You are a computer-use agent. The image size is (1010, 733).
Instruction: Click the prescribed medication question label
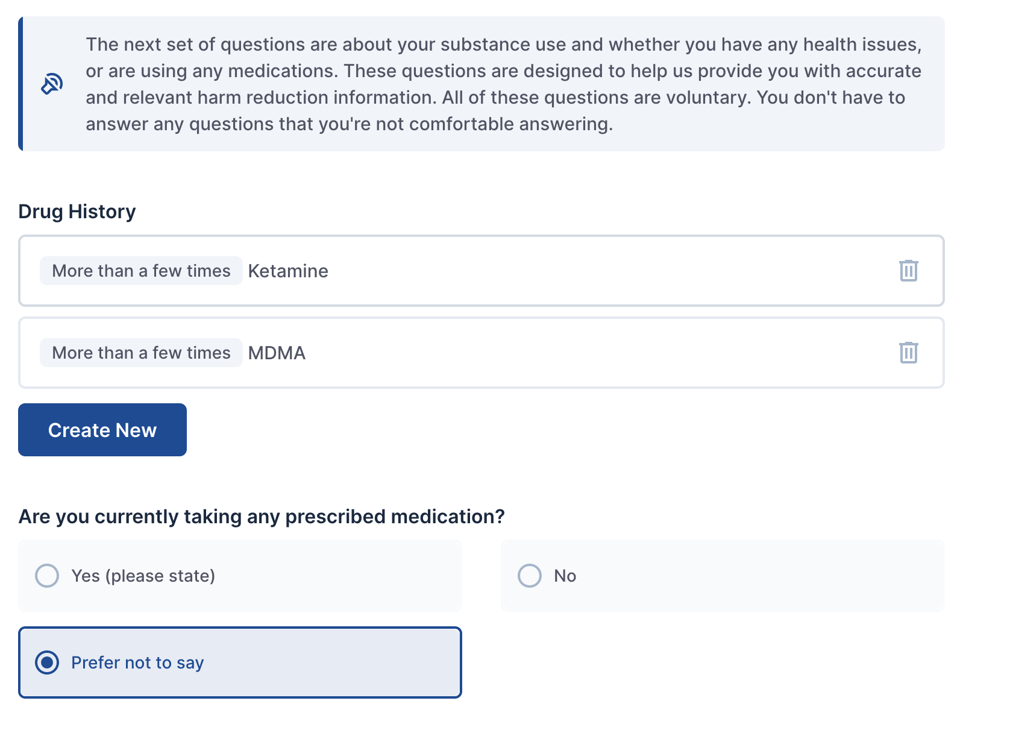tap(262, 517)
